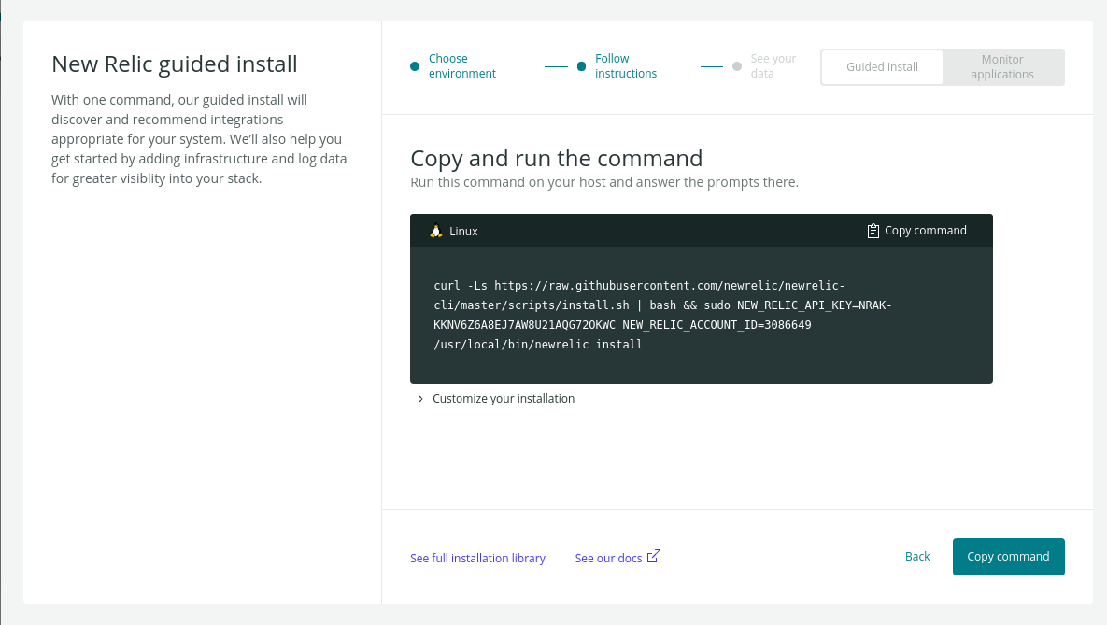This screenshot has height=625, width=1107.
Task: Click the Run this command on your host text
Action: (x=604, y=182)
